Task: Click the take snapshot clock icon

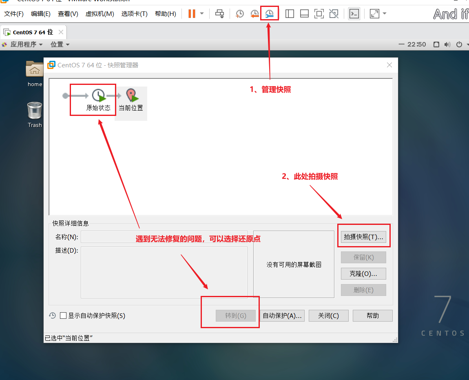Action: [x=239, y=13]
